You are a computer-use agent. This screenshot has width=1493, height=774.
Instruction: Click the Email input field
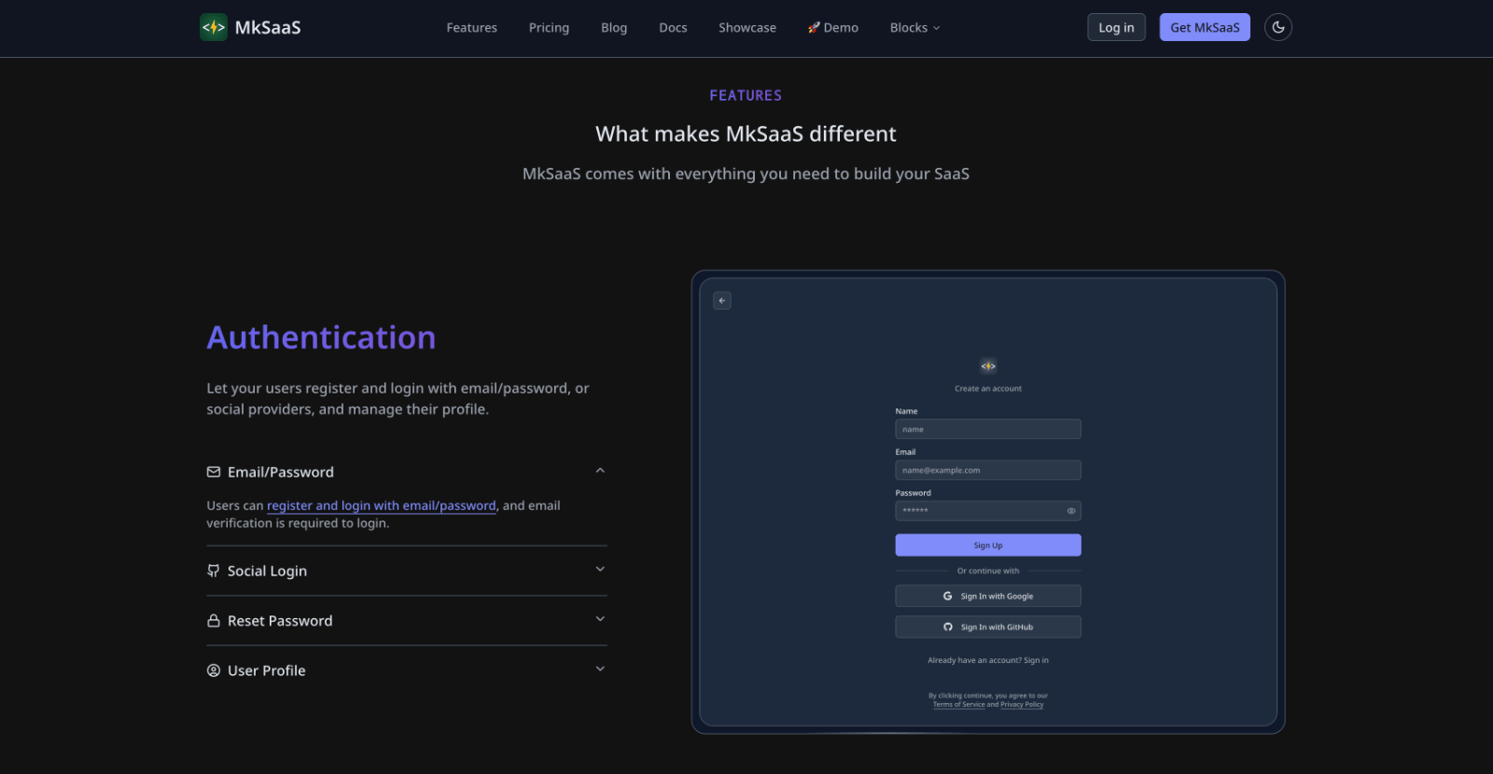988,470
